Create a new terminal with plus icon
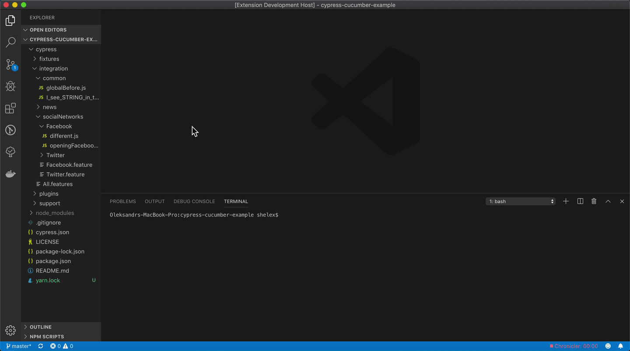 tap(566, 201)
